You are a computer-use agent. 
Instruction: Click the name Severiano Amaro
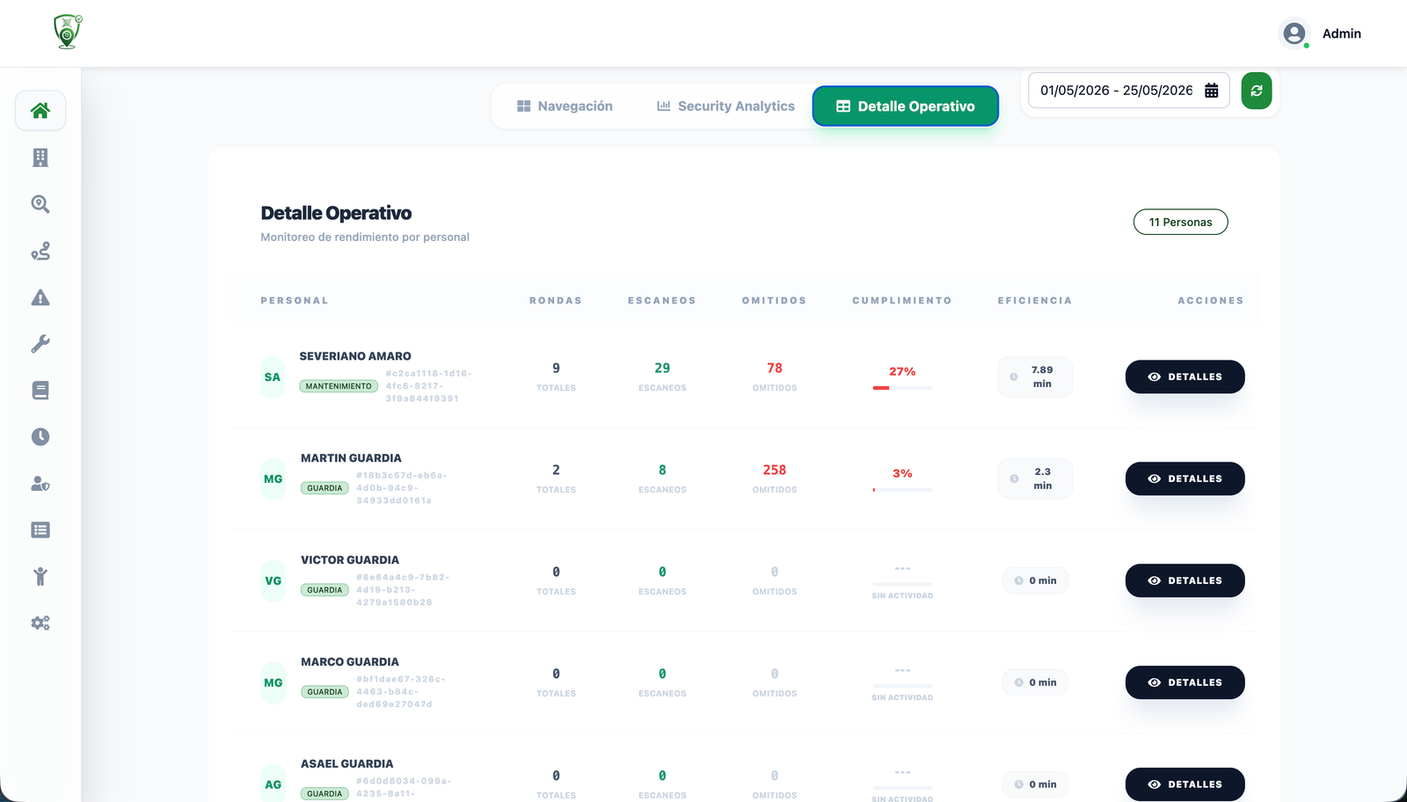[x=355, y=356]
